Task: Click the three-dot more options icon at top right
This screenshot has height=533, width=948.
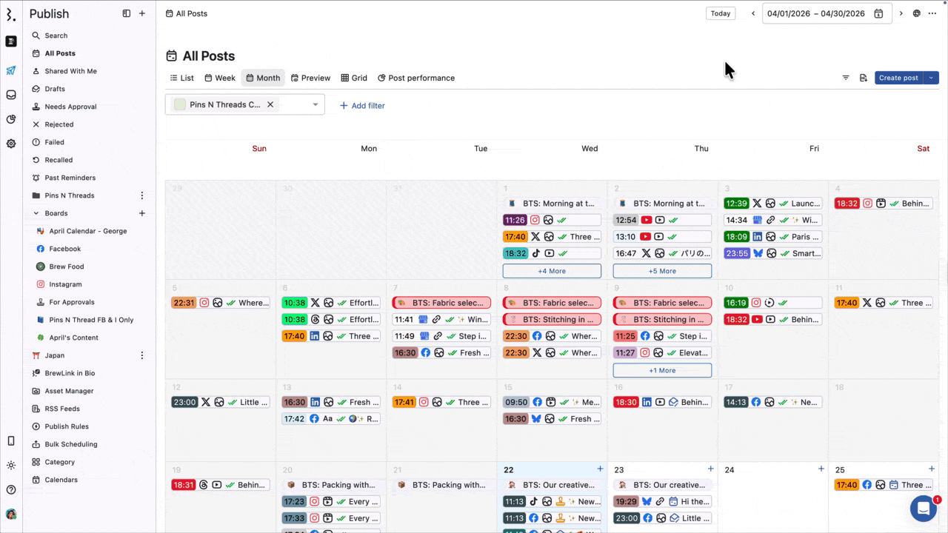Action: tap(932, 13)
